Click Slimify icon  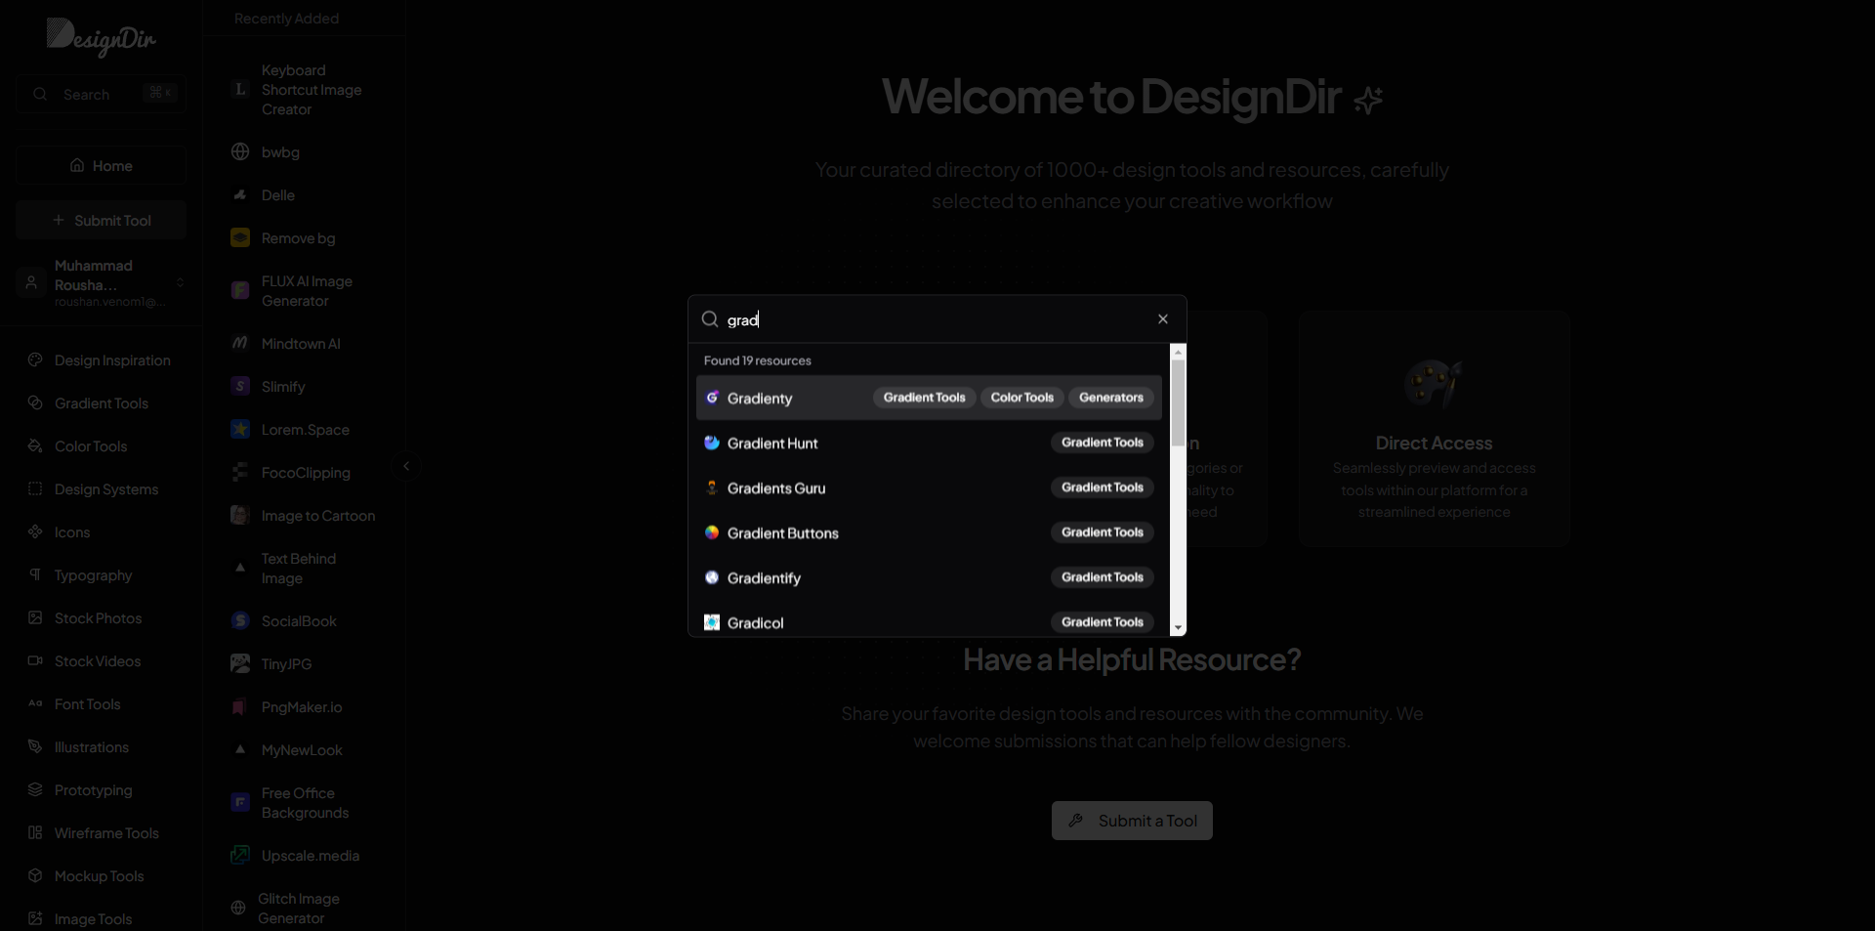tap(240, 386)
